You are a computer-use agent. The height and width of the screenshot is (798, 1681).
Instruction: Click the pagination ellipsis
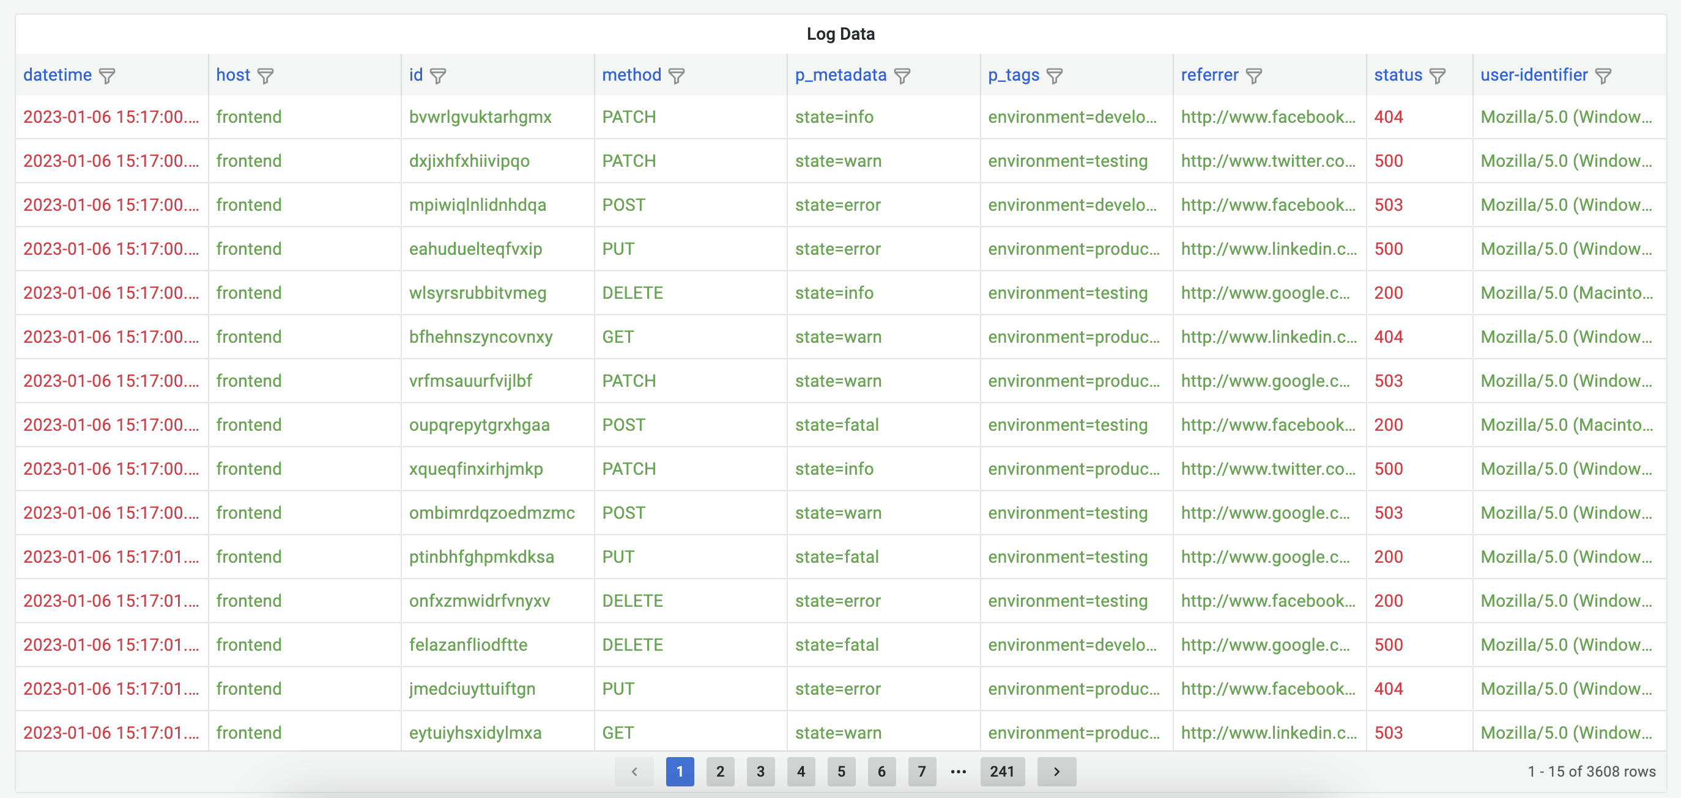click(x=958, y=772)
